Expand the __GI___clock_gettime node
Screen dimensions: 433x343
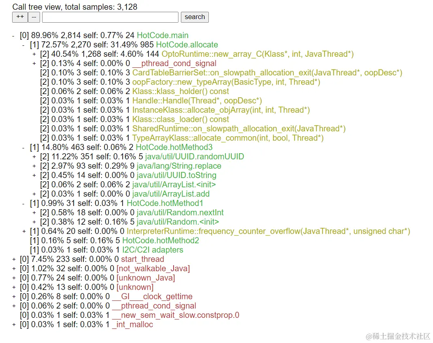pos(13,296)
